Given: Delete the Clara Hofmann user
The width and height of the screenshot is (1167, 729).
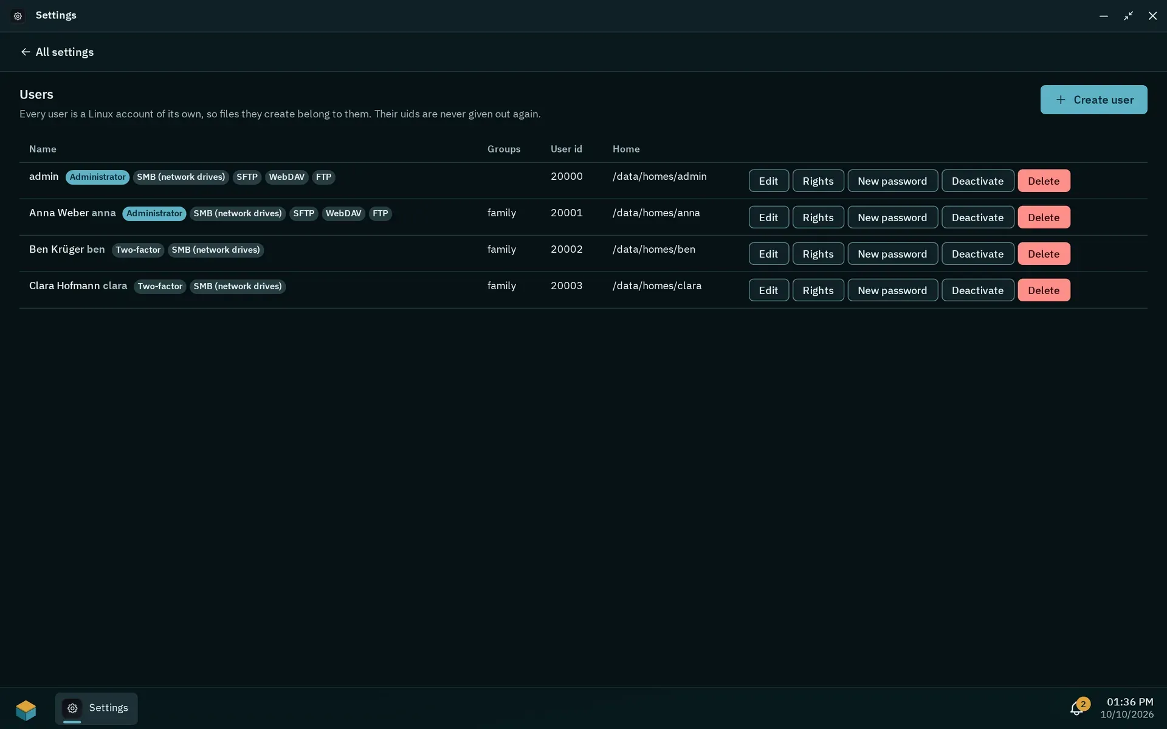Looking at the screenshot, I should (1044, 290).
